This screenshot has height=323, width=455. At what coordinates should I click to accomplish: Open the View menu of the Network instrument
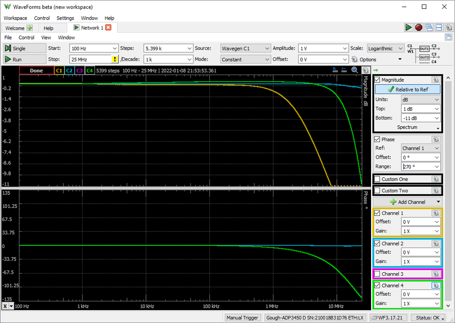46,38
